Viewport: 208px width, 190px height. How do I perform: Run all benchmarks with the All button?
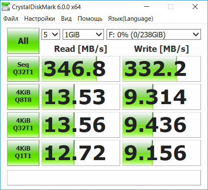23,41
